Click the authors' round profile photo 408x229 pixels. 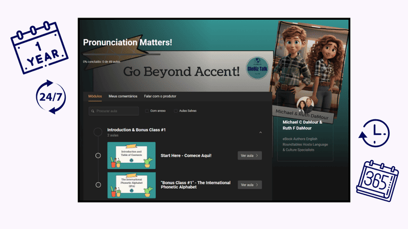[305, 105]
